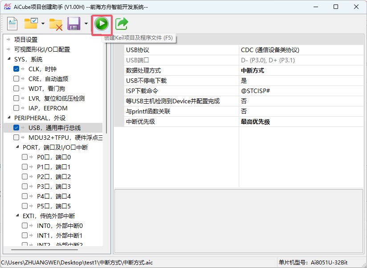The width and height of the screenshot is (367, 268).
Task: Click the USB协议 property label
Action: click(137, 50)
